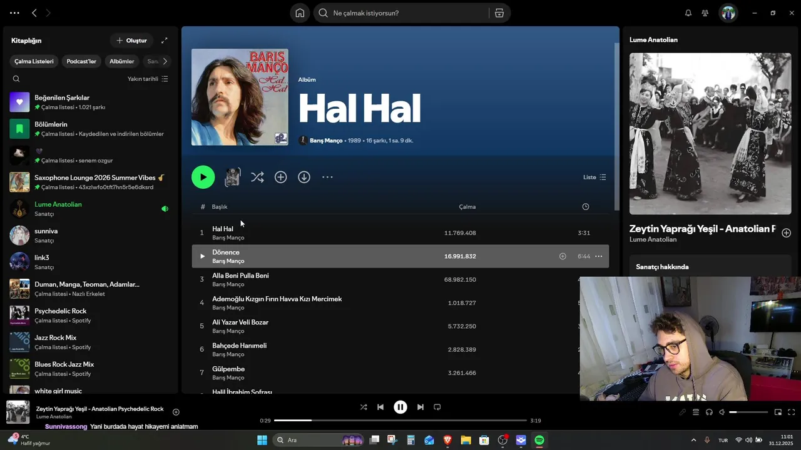
Task: Seek in the song progress bar
Action: [400, 421]
